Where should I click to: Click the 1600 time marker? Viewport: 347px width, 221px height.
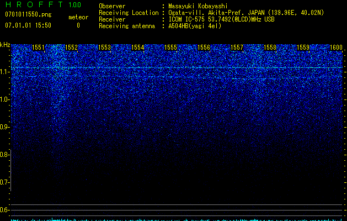click(337, 48)
